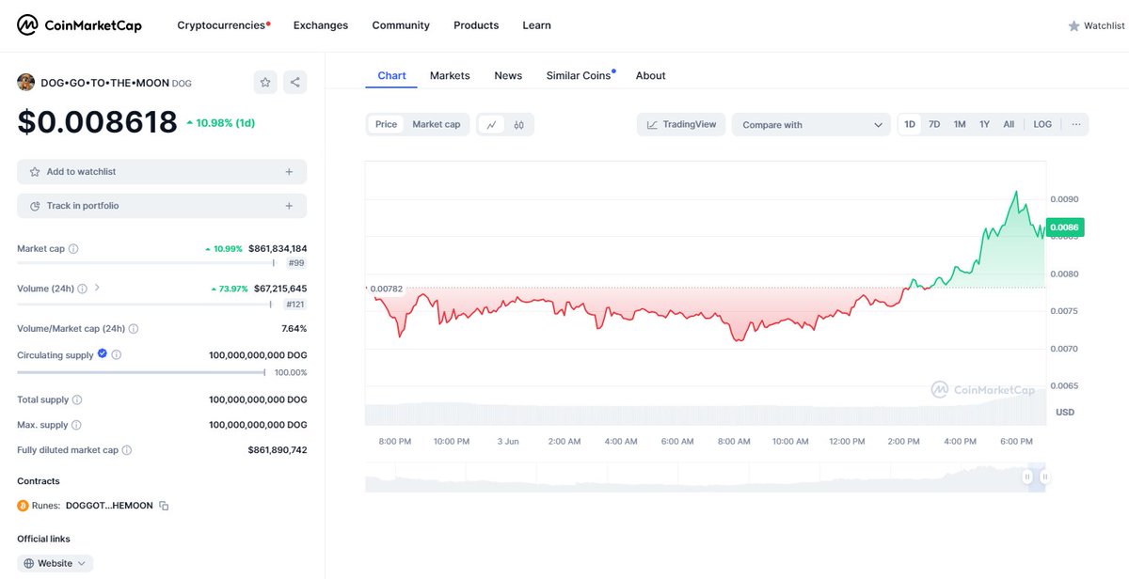Click the Market cap info icon
The image size is (1129, 579).
[x=73, y=249]
